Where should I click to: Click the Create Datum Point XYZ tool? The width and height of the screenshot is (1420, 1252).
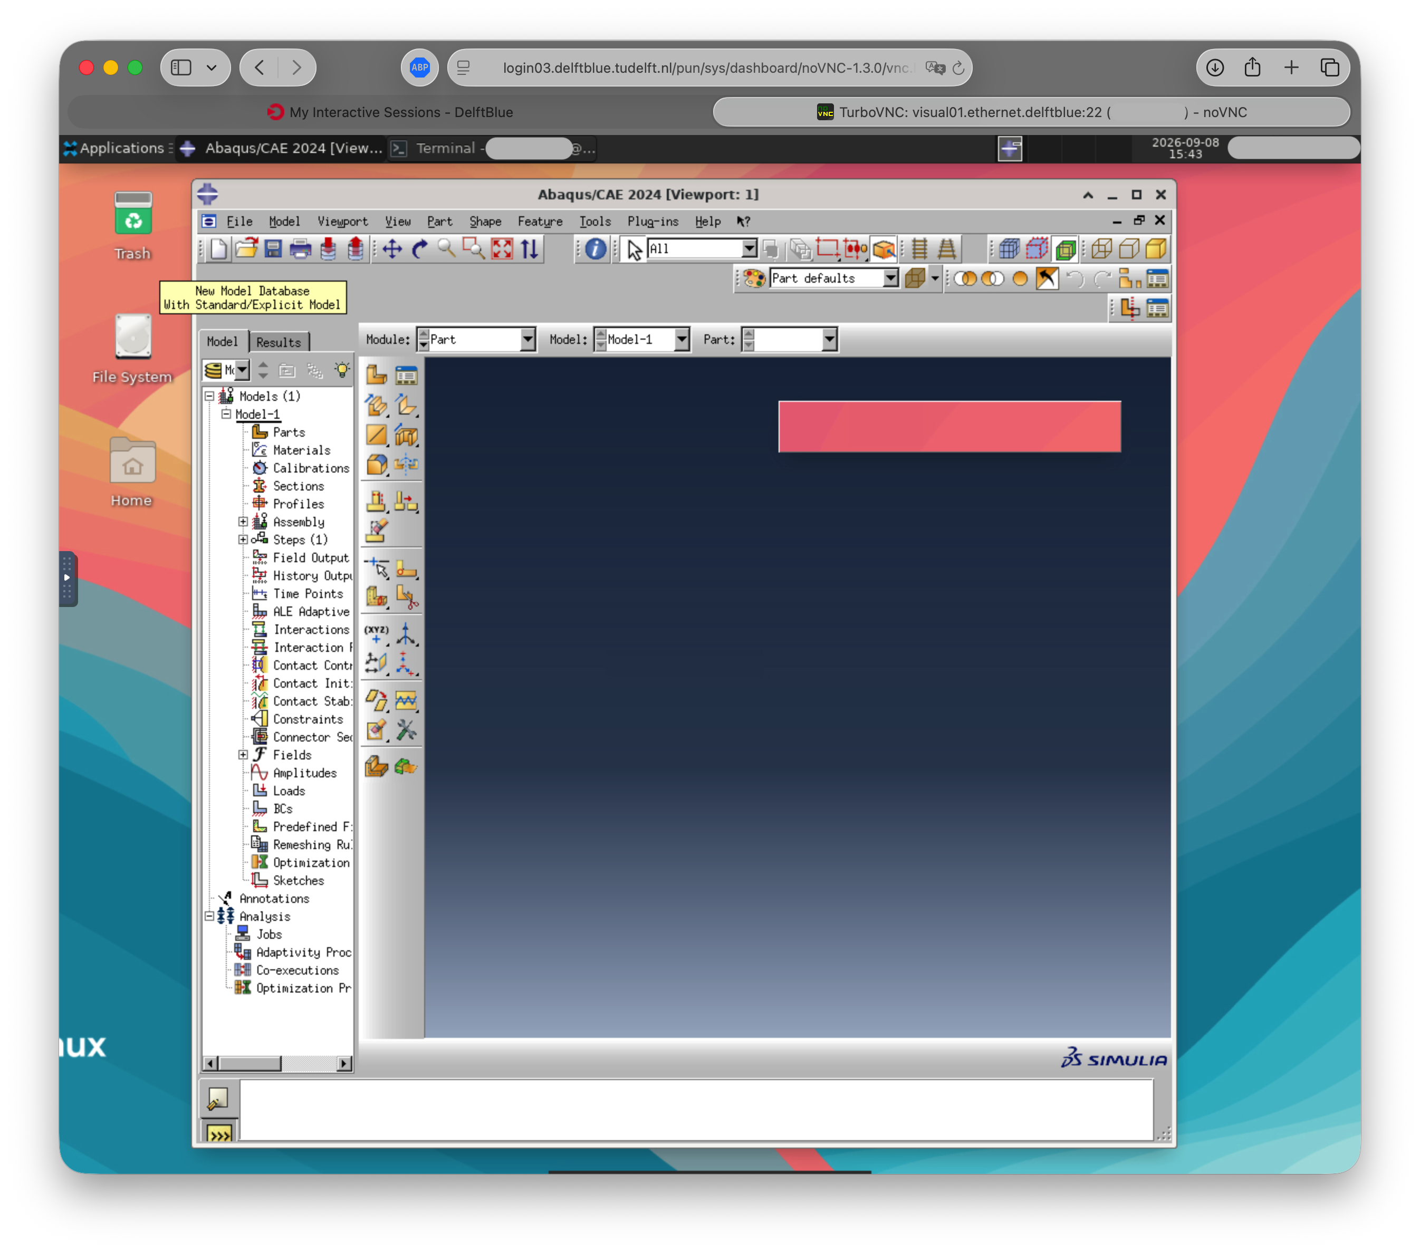[377, 633]
